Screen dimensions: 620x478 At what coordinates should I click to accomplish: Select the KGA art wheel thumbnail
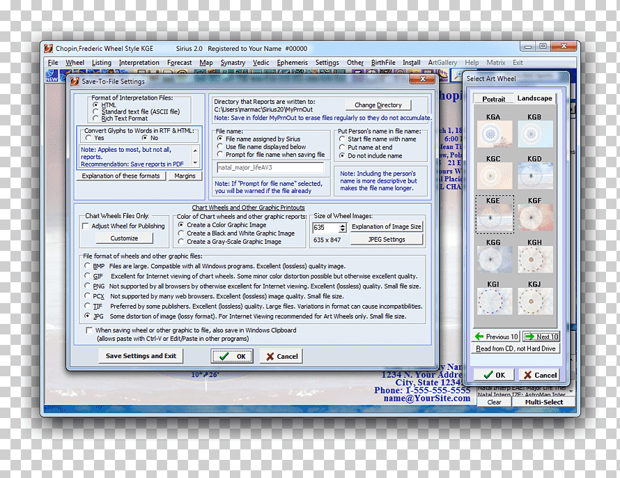pos(495,134)
